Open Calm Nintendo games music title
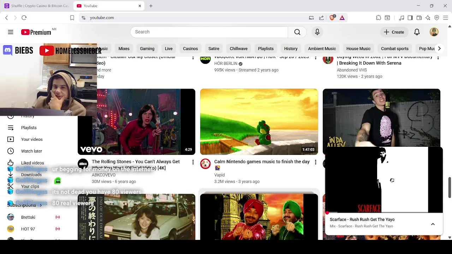This screenshot has height=254, width=452. (x=262, y=165)
